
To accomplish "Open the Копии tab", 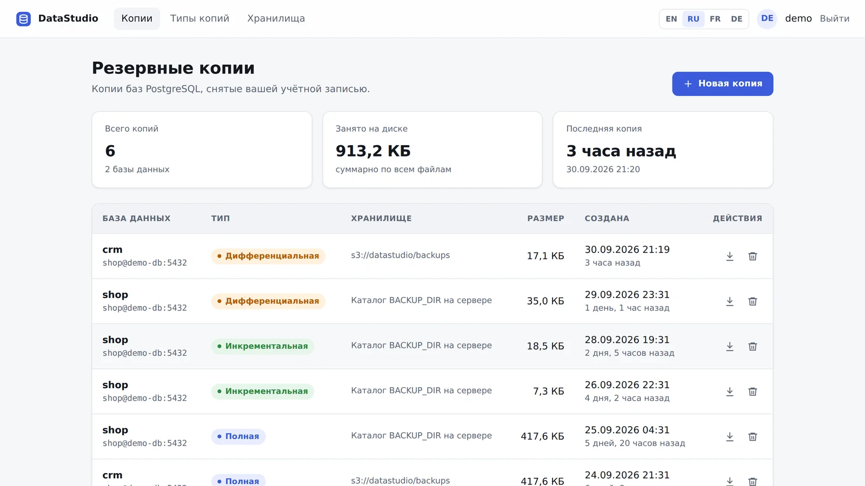I will 137,18.
